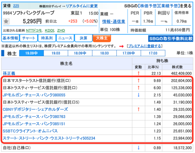This screenshot has width=195, height=153.
Task: Click up arrow in CBNYデポジタリー row
Action: pyautogui.click(x=138, y=109)
